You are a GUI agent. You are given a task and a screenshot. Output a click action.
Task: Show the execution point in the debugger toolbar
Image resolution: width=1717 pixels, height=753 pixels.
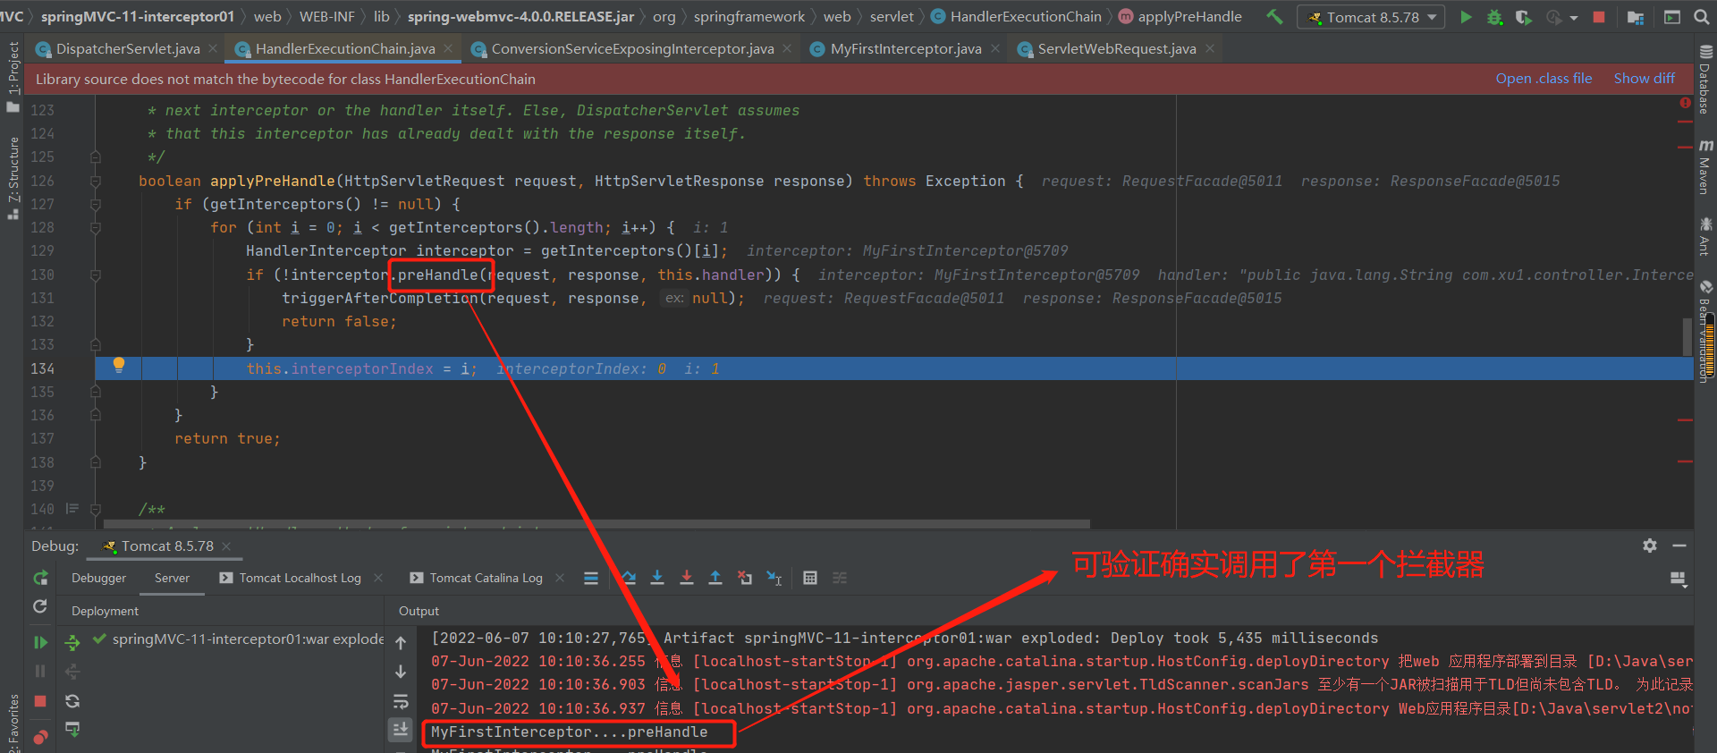[x=591, y=578]
